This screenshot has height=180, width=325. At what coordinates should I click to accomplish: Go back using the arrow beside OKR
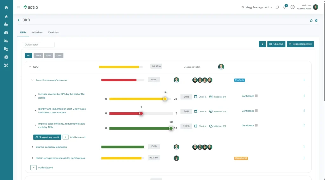(x=19, y=20)
